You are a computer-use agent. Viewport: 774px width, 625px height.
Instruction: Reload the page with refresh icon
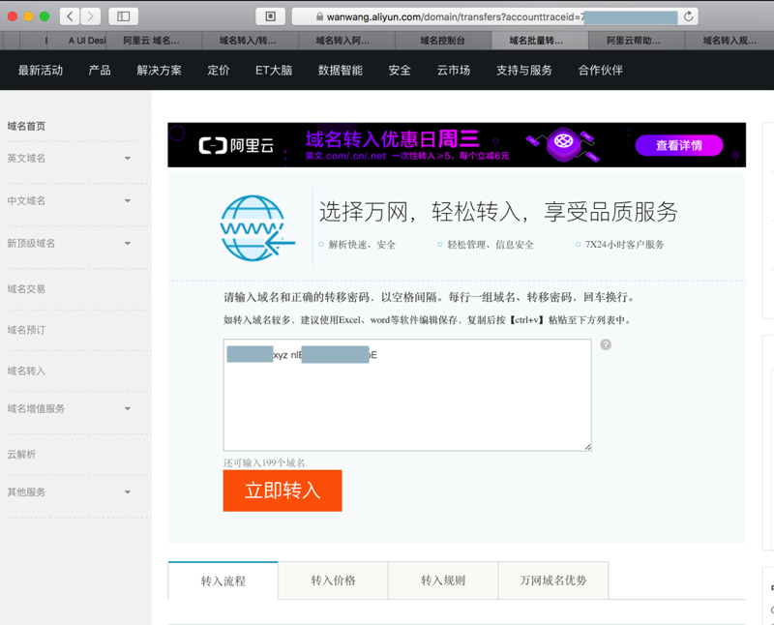(688, 16)
